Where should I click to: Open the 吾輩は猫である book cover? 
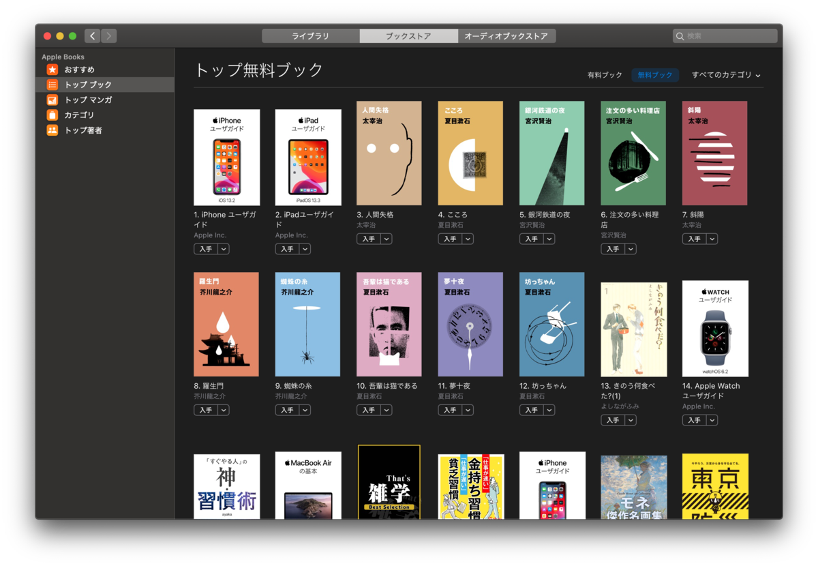pos(389,325)
